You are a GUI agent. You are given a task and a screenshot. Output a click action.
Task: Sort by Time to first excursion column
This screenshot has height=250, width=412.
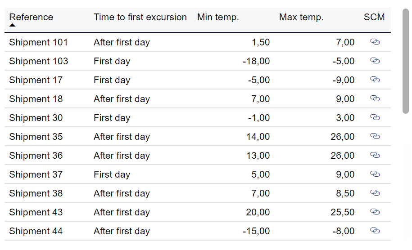[x=140, y=17]
